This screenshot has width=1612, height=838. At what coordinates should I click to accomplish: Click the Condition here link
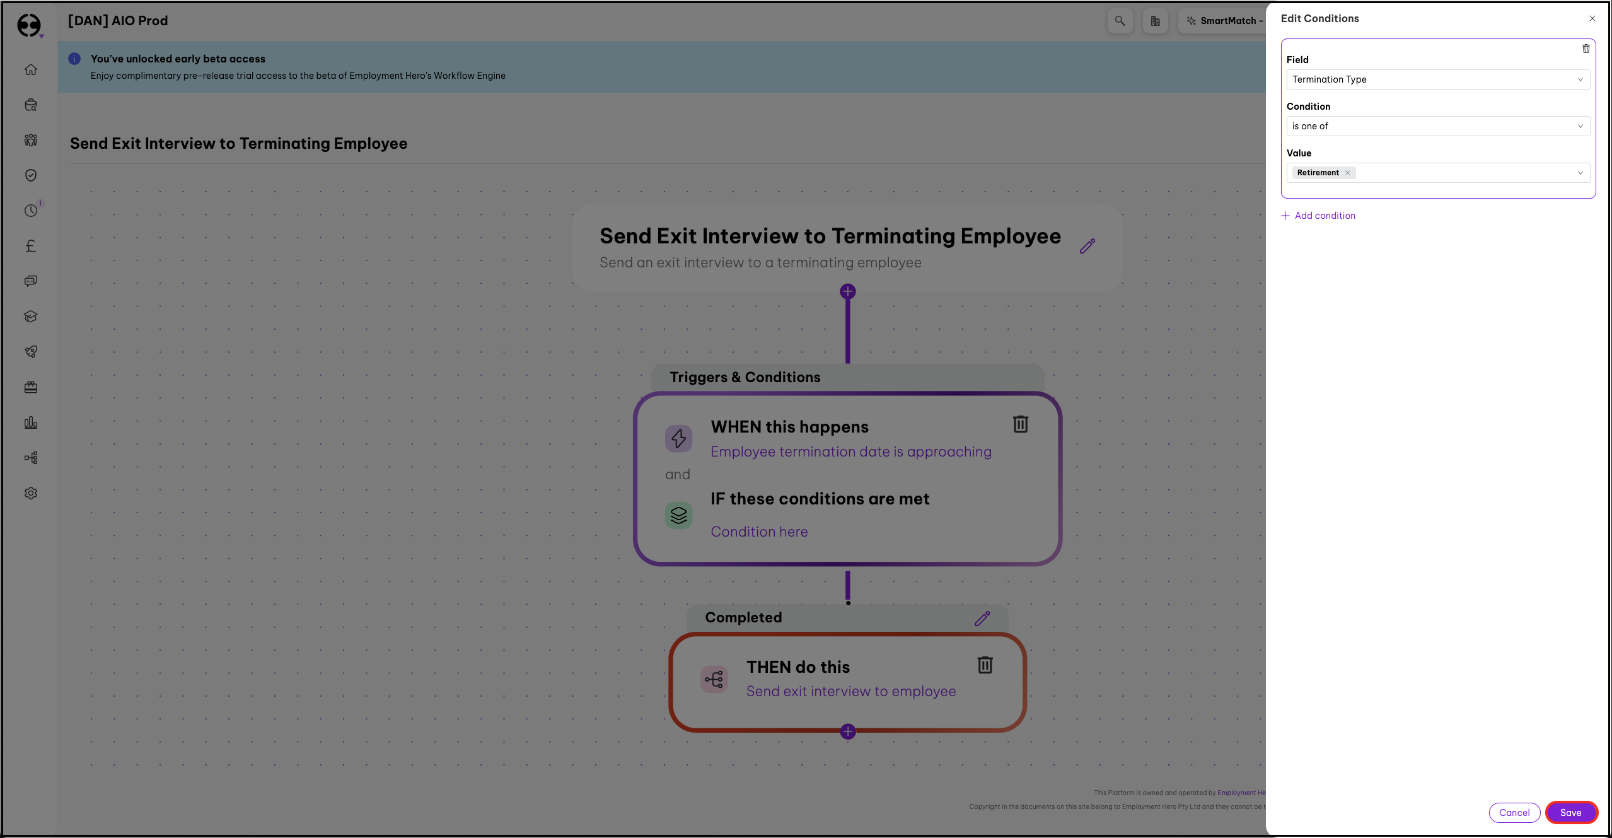(x=759, y=532)
